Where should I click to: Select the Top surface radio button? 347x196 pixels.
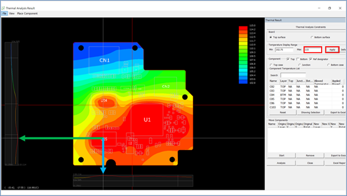pos(271,38)
